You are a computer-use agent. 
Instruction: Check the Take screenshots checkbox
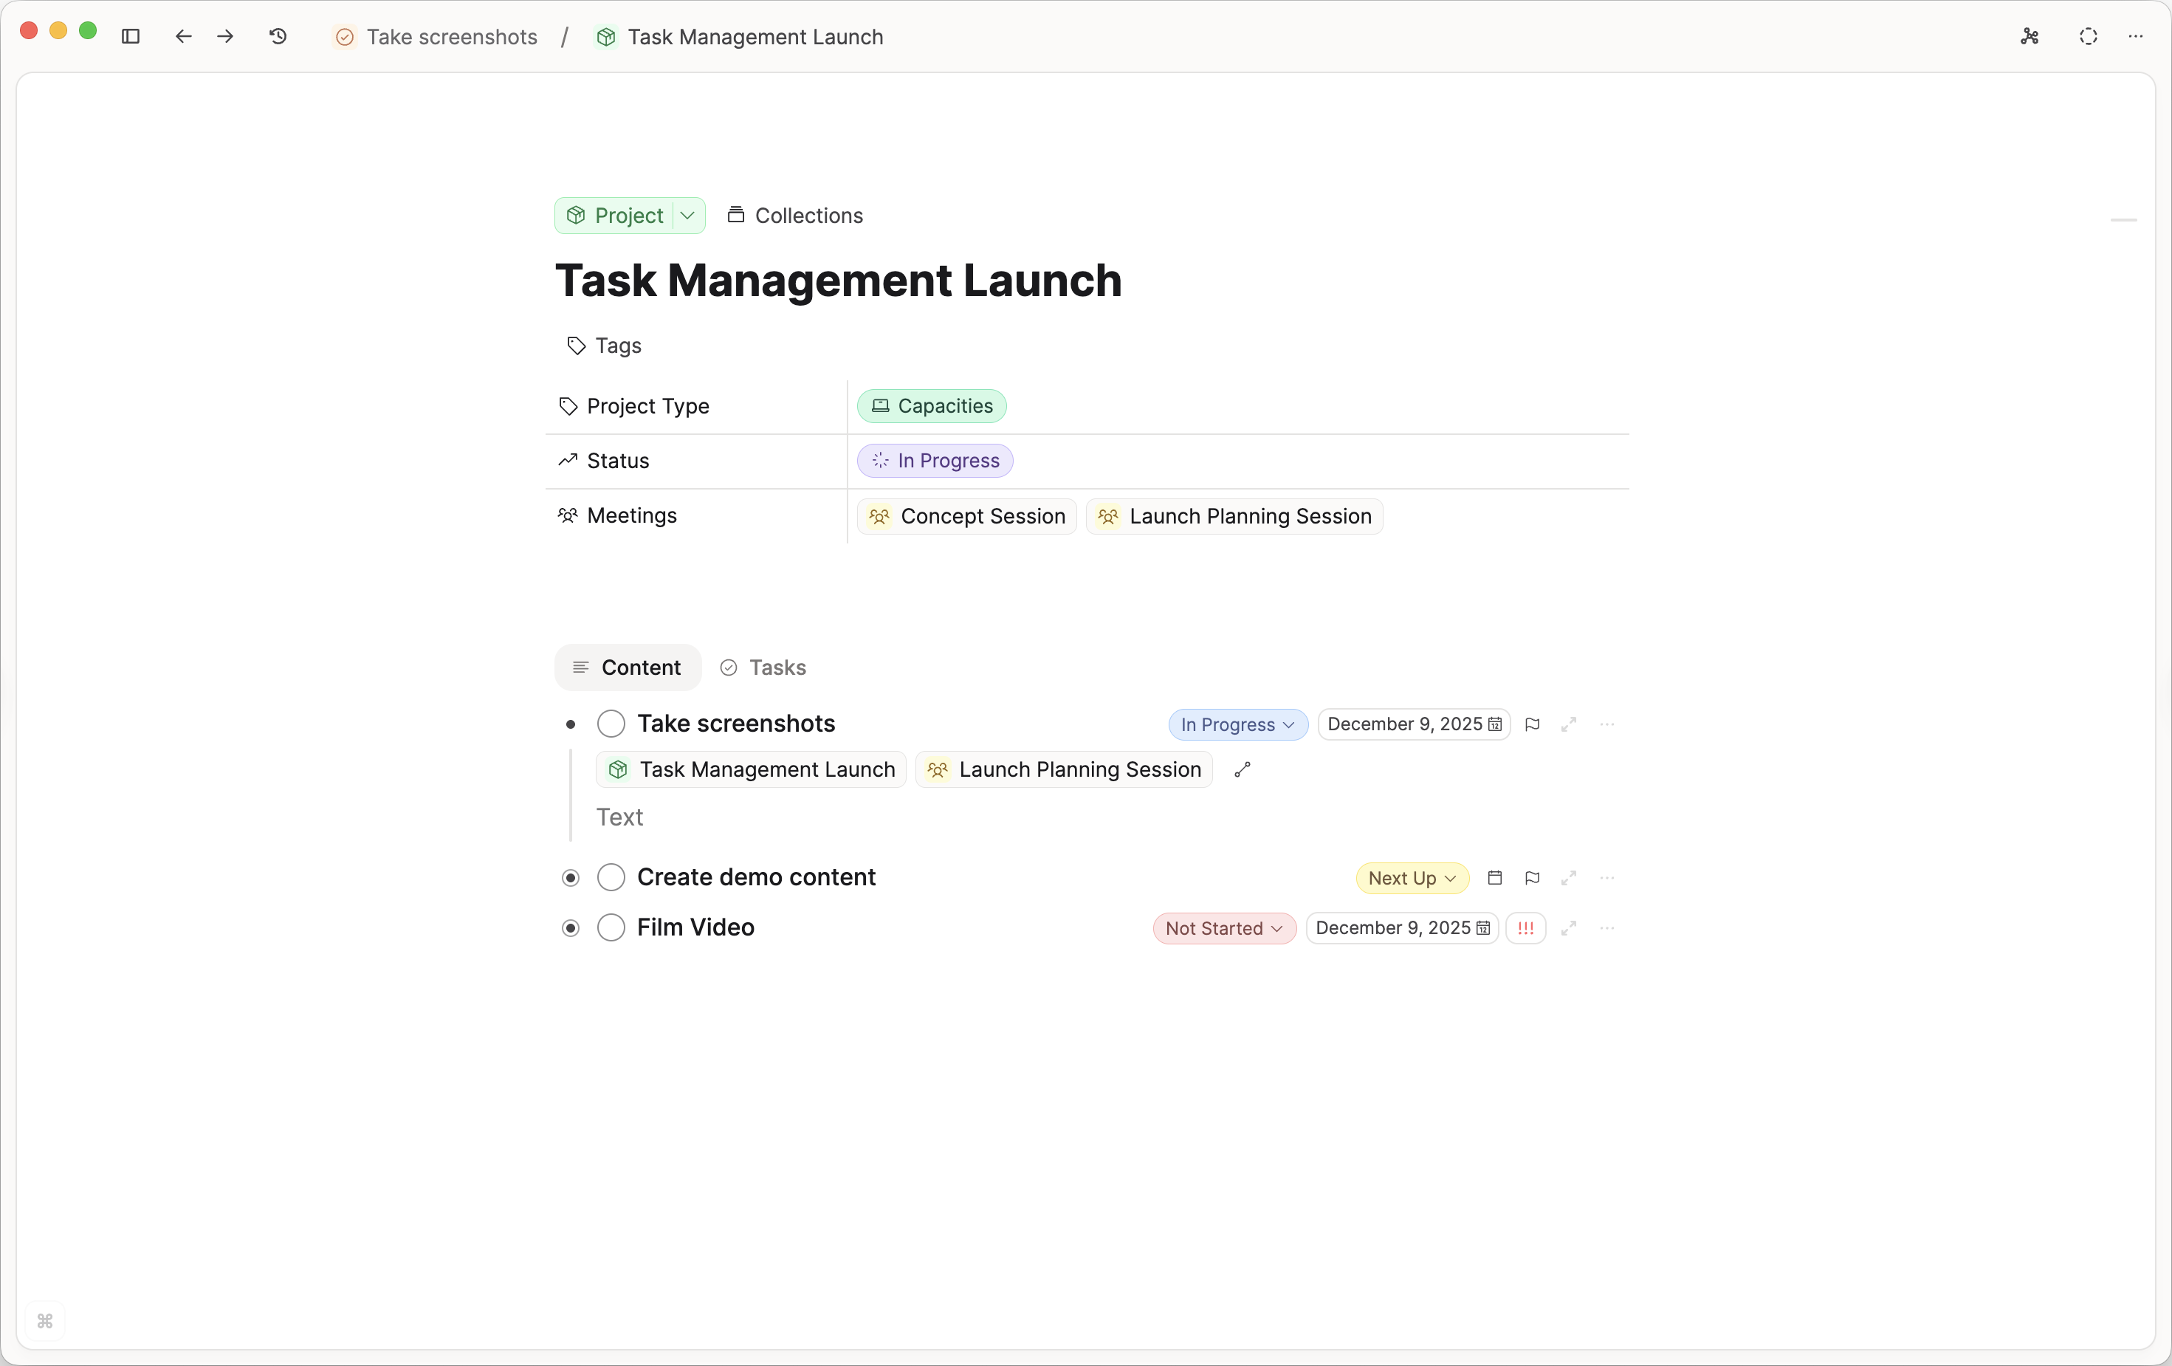tap(611, 723)
